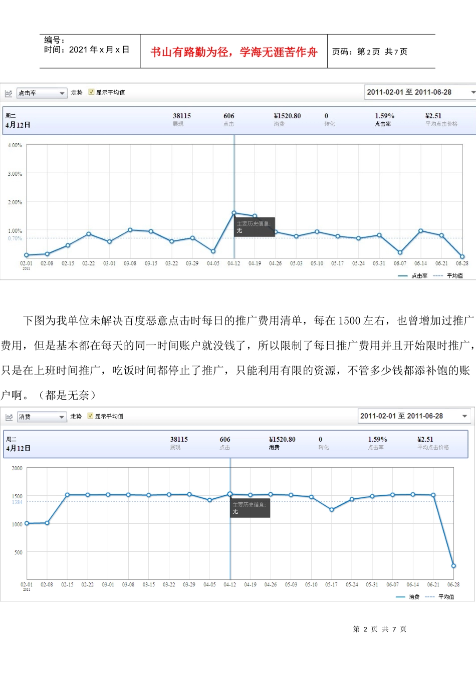
Task: Toggle 显示平均值 checkbox in the spending chart
Action: (90, 416)
